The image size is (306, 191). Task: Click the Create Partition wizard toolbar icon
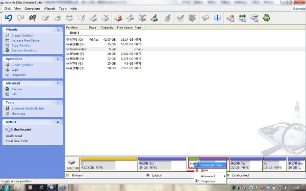(x=231, y=18)
